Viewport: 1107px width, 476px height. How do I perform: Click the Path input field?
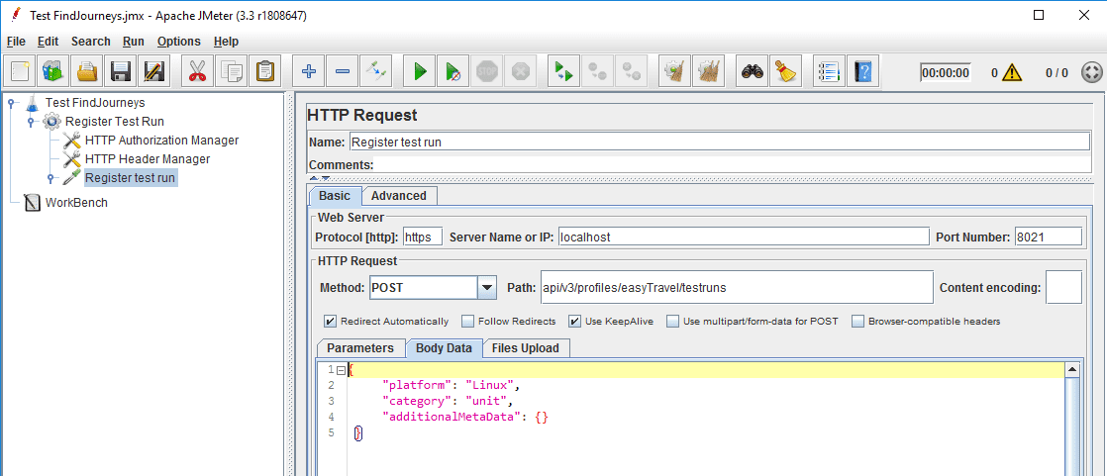(737, 288)
